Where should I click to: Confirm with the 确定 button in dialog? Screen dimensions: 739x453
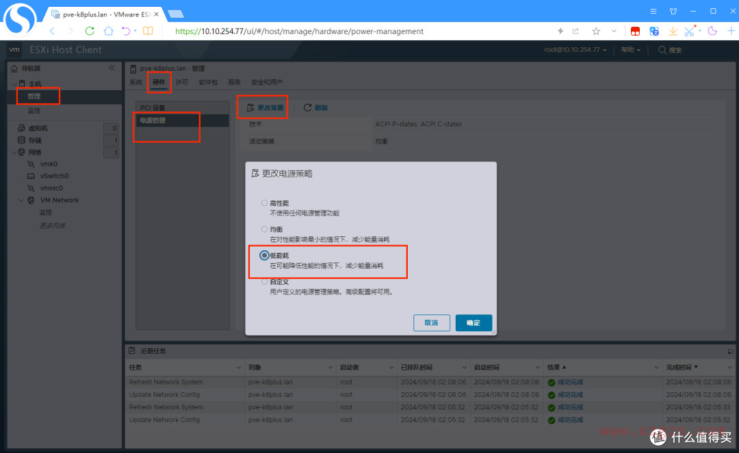[474, 322]
